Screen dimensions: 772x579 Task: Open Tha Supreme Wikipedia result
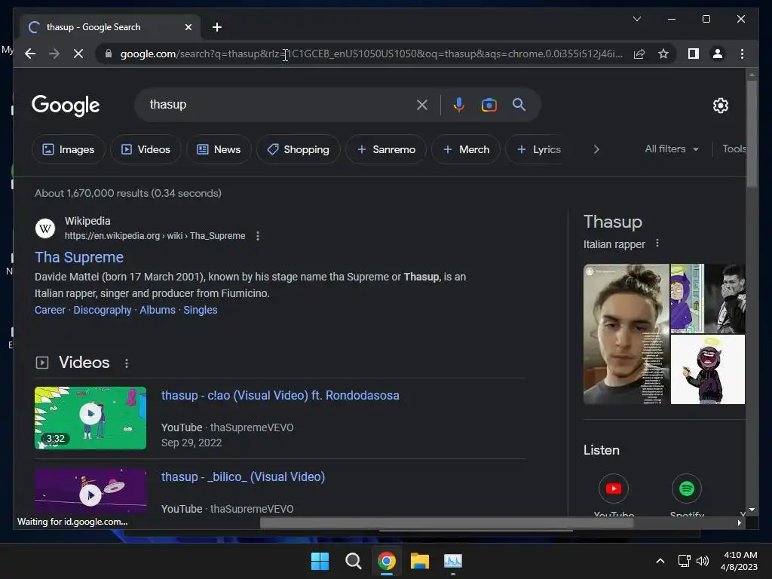click(79, 257)
